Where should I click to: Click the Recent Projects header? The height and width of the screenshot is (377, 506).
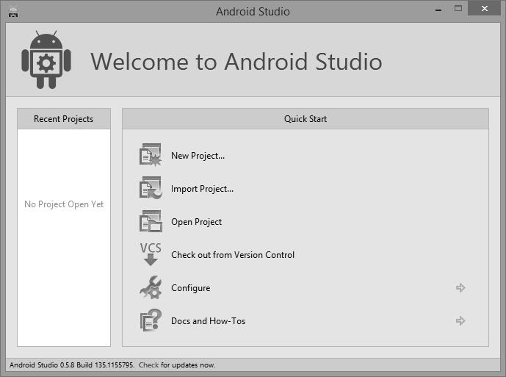64,119
